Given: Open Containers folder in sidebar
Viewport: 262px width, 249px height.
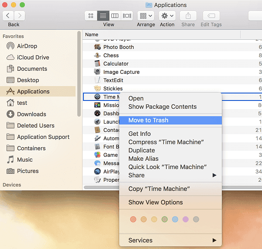Looking at the screenshot, I should pyautogui.click(x=38, y=148).
